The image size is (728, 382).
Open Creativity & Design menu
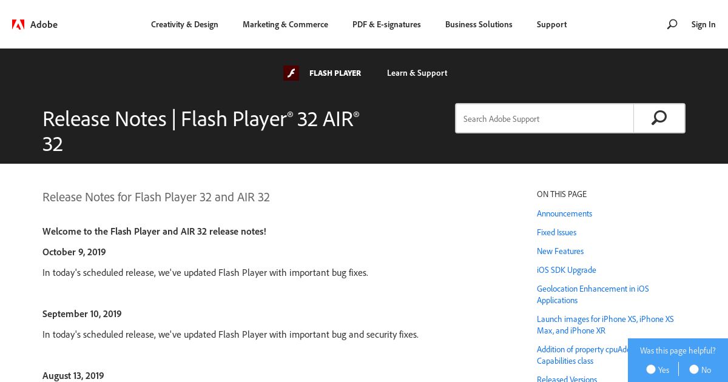click(184, 24)
